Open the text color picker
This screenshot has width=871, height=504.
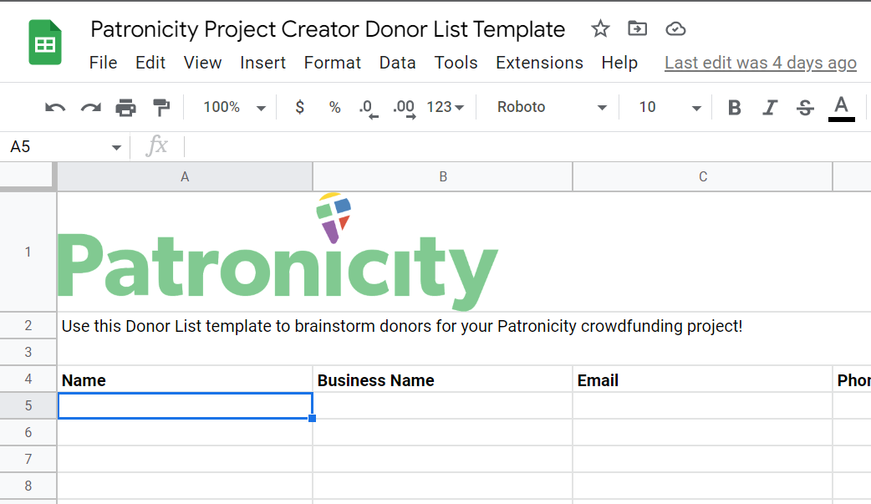pos(842,107)
